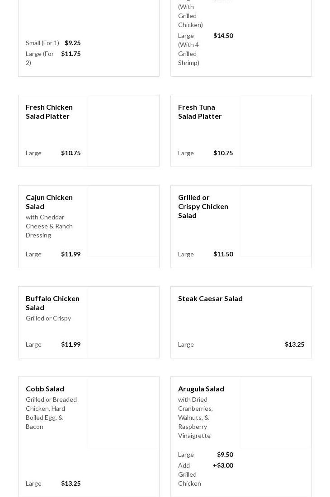Select the Steak Caesar Salad item
330x497 pixels.
click(x=210, y=298)
